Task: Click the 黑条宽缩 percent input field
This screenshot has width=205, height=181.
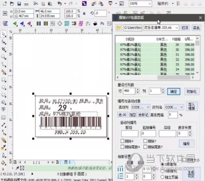Action: 173,115
